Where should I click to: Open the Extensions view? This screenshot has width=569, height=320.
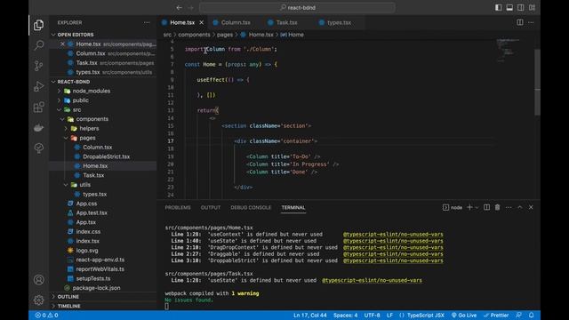38,107
